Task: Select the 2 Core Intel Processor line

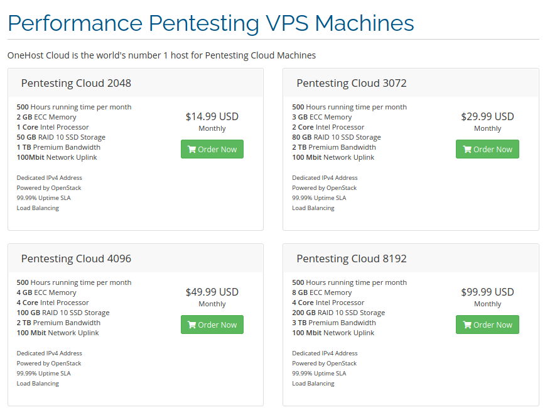Action: coord(328,127)
